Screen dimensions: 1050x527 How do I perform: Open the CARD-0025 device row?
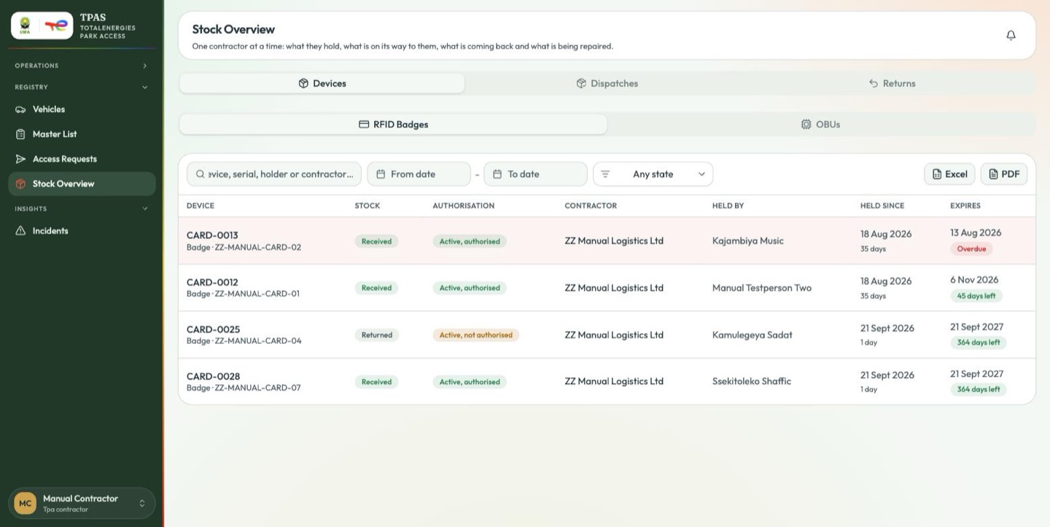tap(607, 335)
